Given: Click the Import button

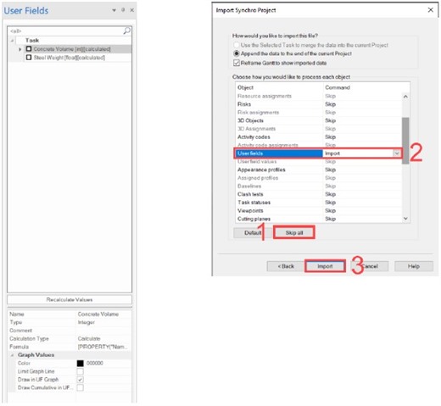Looking at the screenshot, I should 325,266.
